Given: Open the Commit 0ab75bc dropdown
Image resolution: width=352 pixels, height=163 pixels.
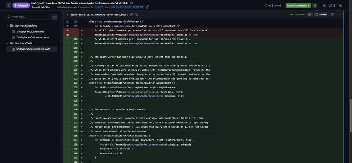Looking at the screenshot, I should [x=42, y=7].
